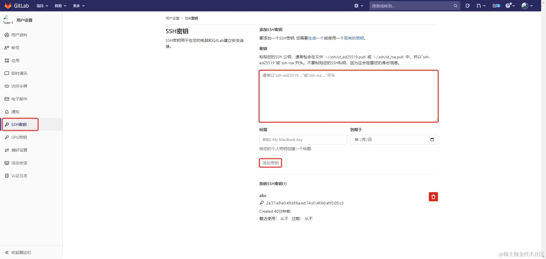Select 即时通讯 in the sidebar

pyautogui.click(x=31, y=73)
